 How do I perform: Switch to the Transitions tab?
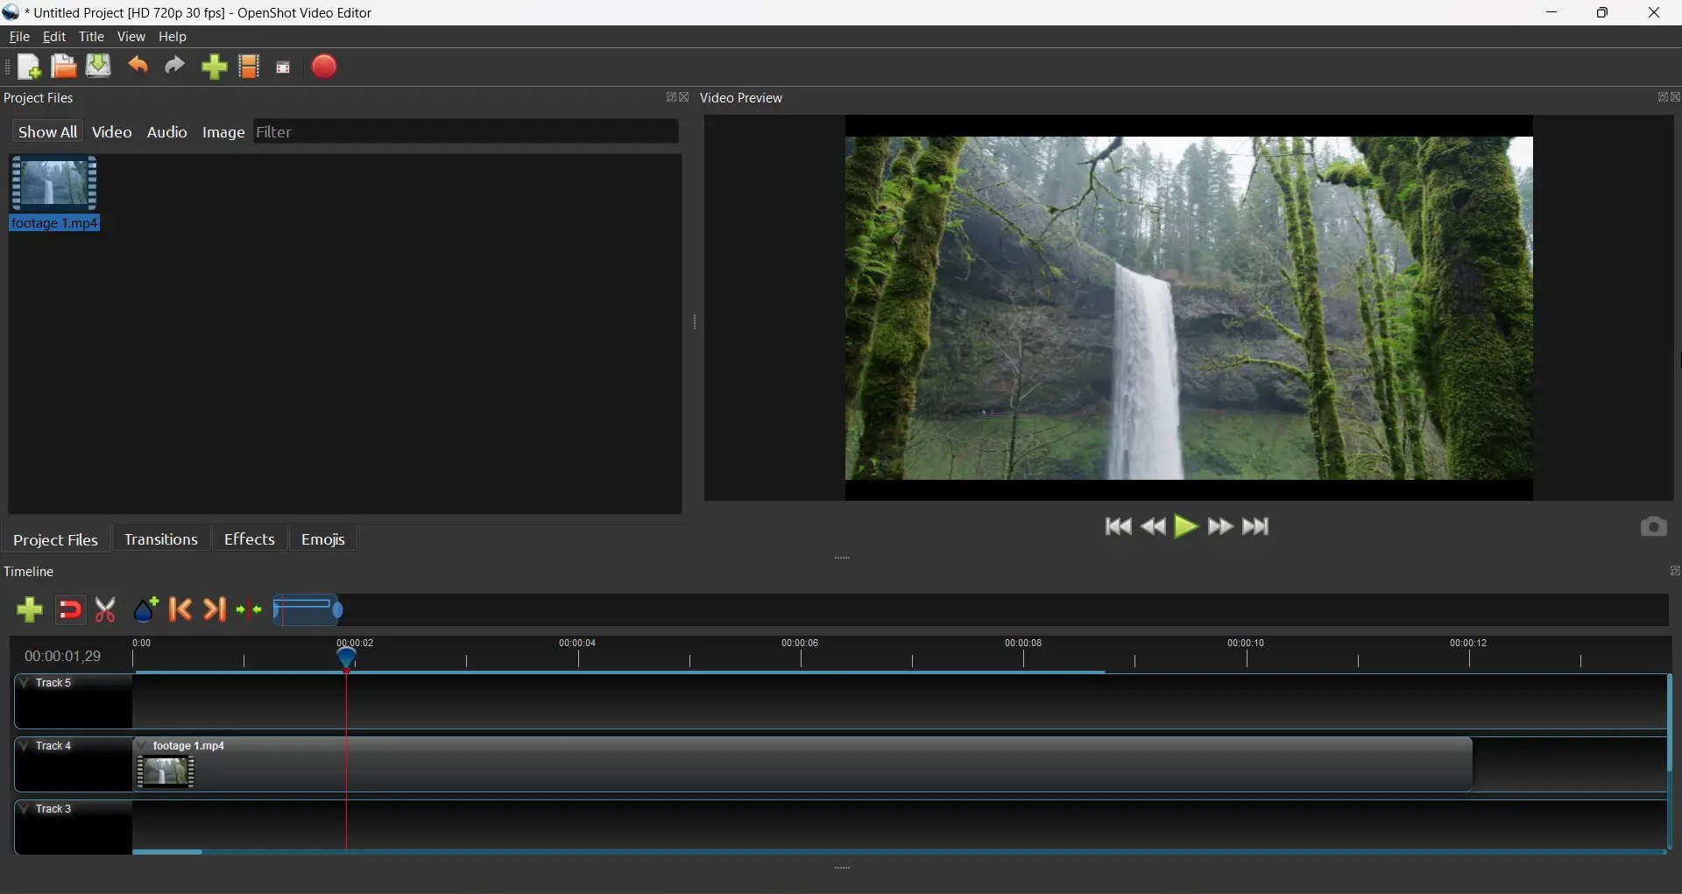click(160, 539)
